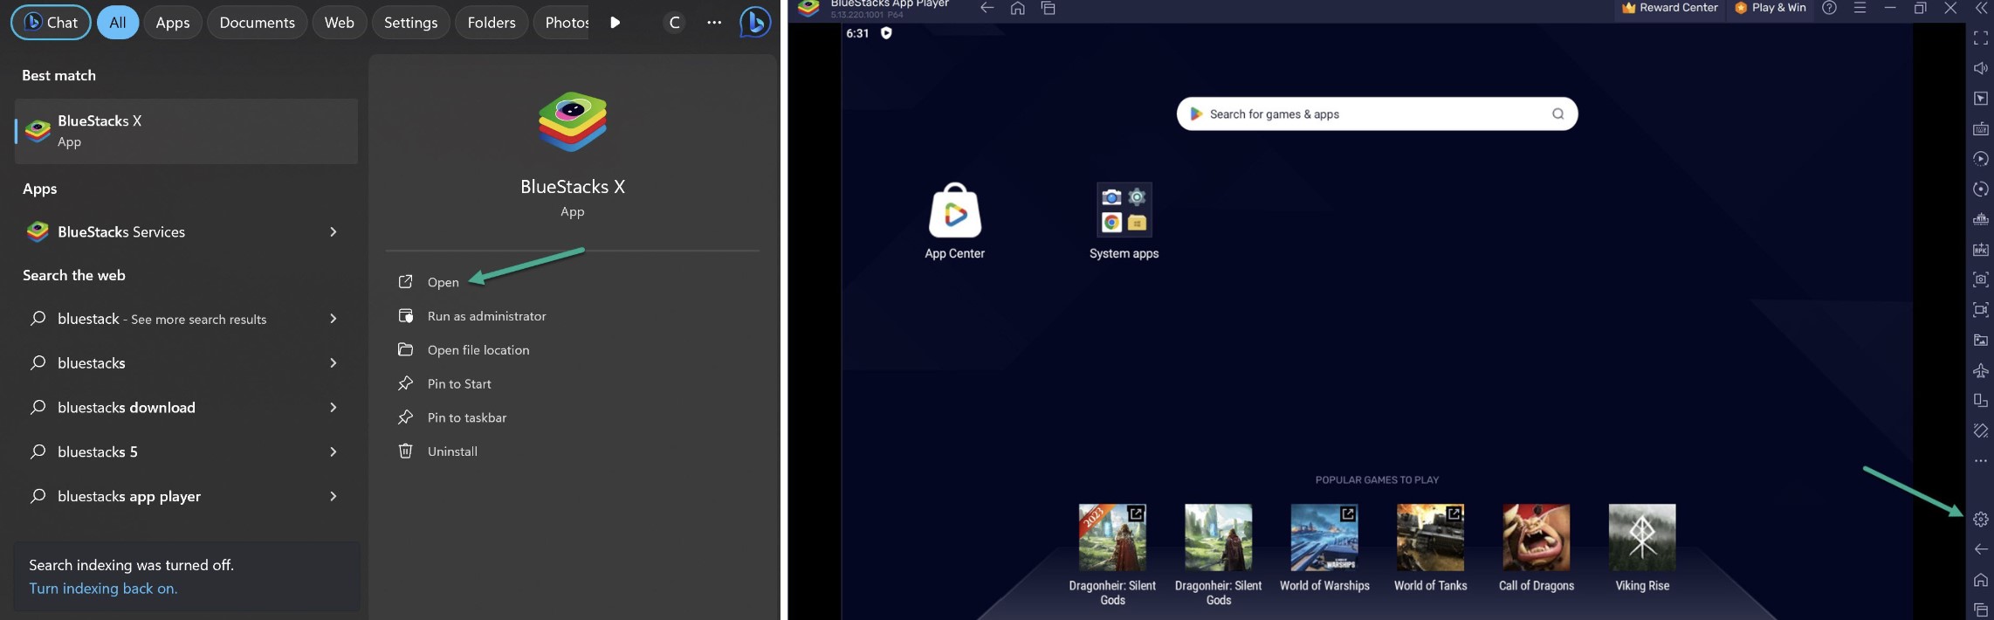
Task: Select the Chat tab in Windows search
Action: (51, 23)
